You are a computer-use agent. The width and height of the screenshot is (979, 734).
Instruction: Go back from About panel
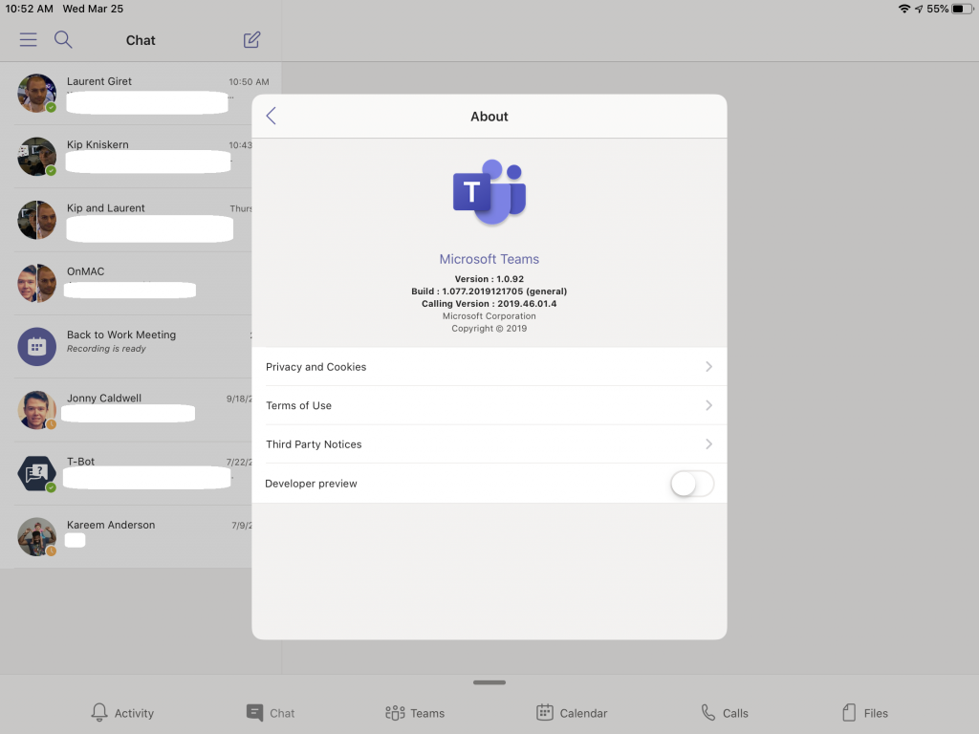pos(271,116)
